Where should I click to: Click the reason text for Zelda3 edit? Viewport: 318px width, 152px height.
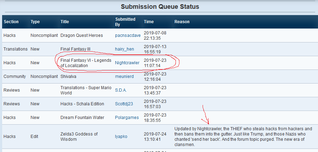point(243,137)
